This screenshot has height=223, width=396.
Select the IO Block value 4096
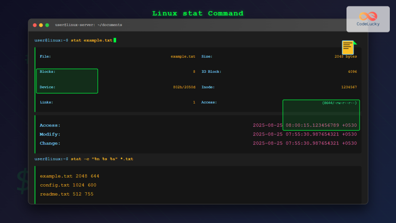(352, 72)
